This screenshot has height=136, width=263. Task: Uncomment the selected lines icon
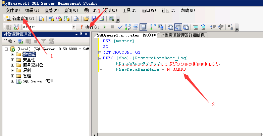tap(203, 27)
